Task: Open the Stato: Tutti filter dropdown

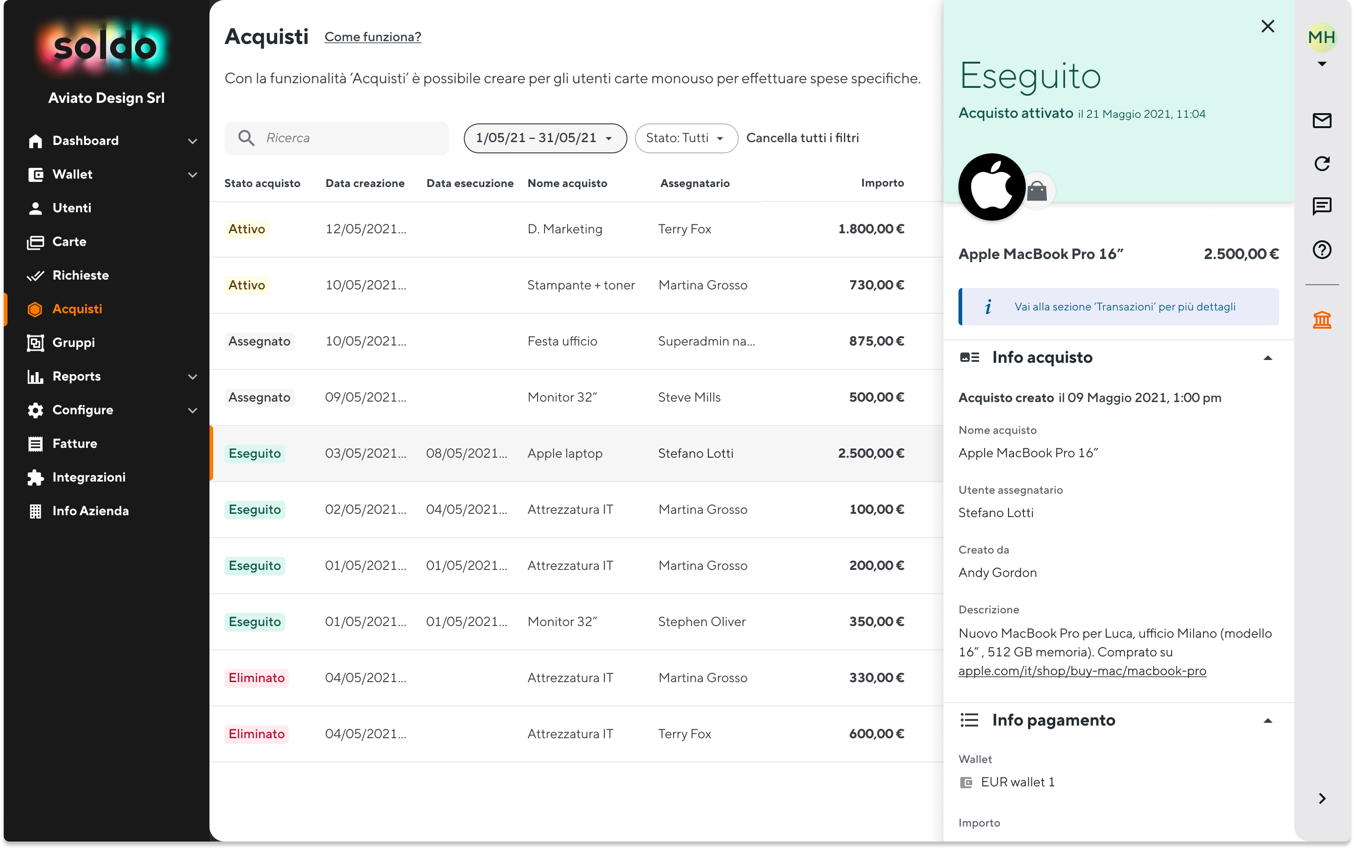Action: click(x=685, y=138)
